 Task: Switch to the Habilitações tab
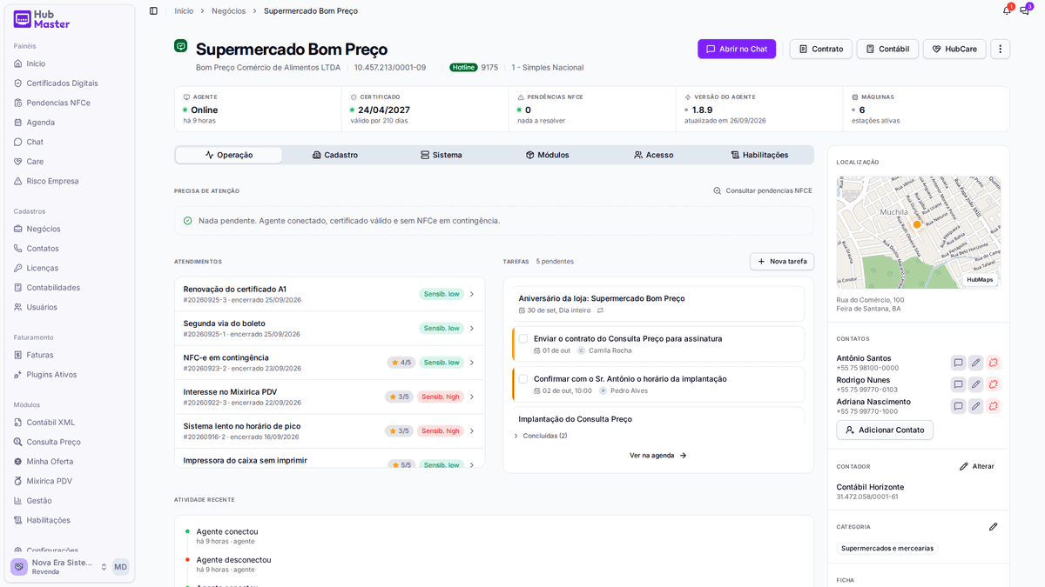click(760, 155)
